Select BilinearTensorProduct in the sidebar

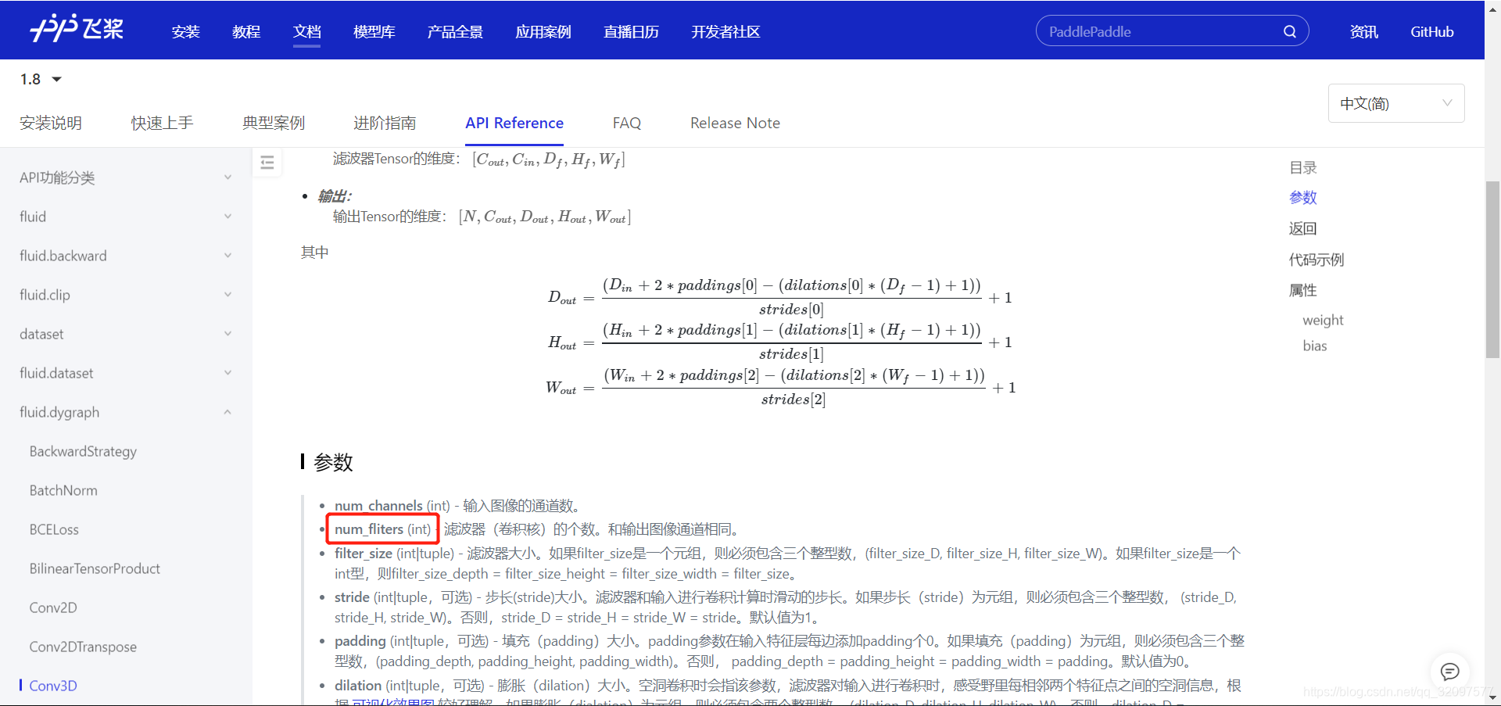(95, 568)
